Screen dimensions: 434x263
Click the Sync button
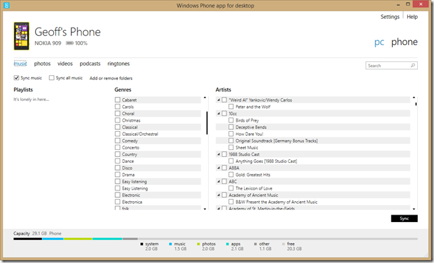[404, 218]
